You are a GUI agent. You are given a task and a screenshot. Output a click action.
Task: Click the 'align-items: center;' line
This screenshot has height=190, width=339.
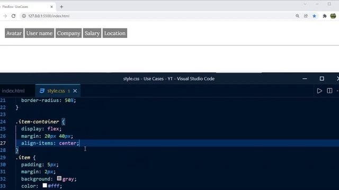click(50, 143)
